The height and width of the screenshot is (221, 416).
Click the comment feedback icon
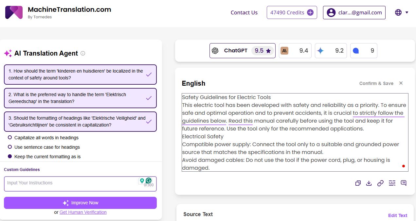[404, 183]
